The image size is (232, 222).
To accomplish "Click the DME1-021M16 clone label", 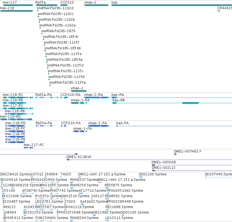I will pyautogui.click(x=79, y=157).
